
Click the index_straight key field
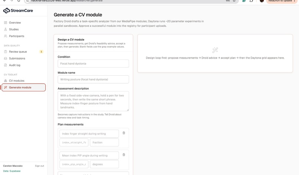point(74,142)
